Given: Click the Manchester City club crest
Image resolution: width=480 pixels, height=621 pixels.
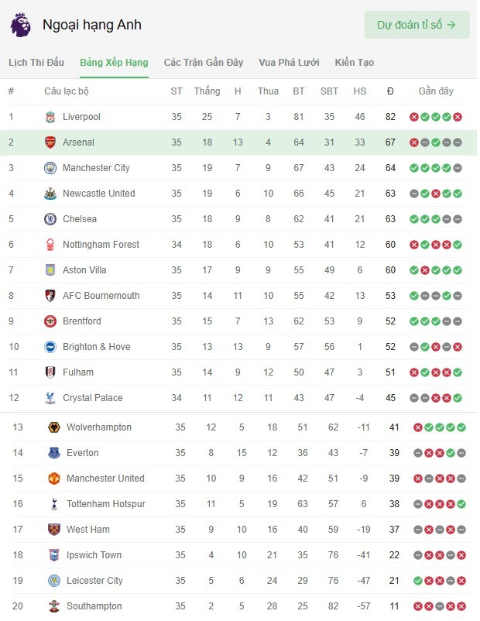Looking at the screenshot, I should click(x=50, y=168).
